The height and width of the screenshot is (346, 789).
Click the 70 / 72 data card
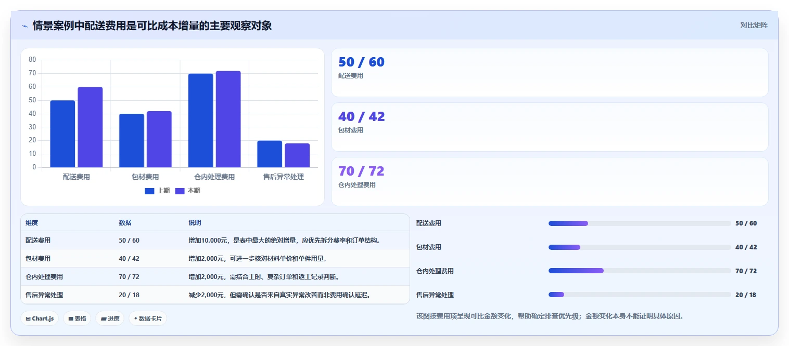(550, 182)
